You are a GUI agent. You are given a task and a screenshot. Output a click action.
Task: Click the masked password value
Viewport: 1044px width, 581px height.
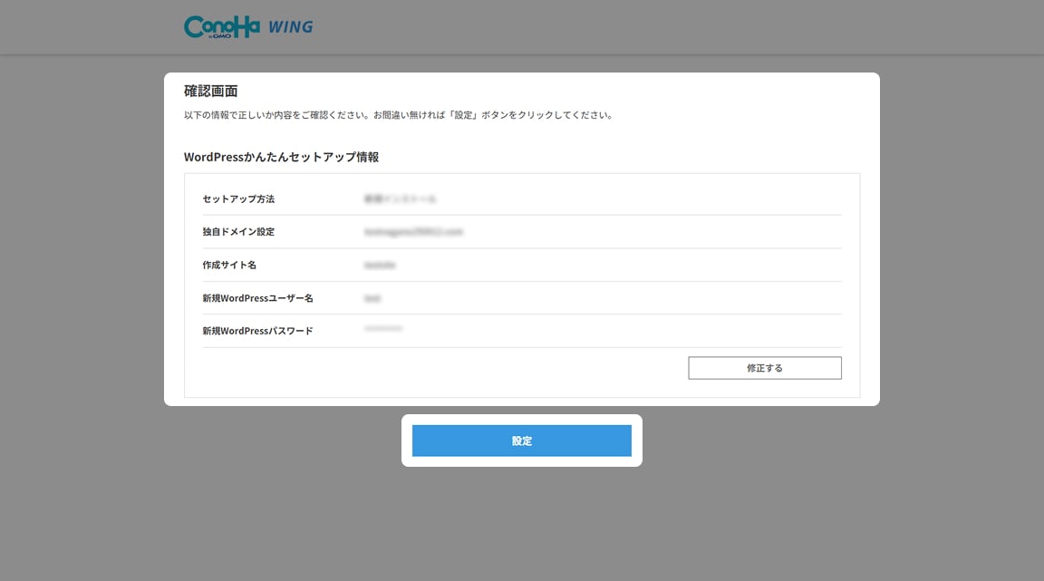[382, 328]
